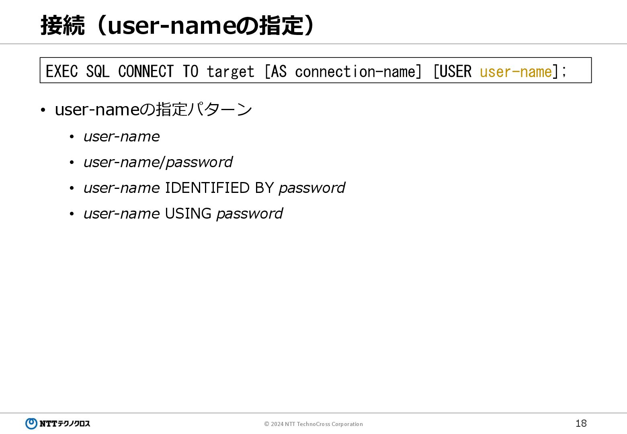This screenshot has width=627, height=434.
Task: Click the slide title 接続（user-nameの指定）
Action: [178, 26]
